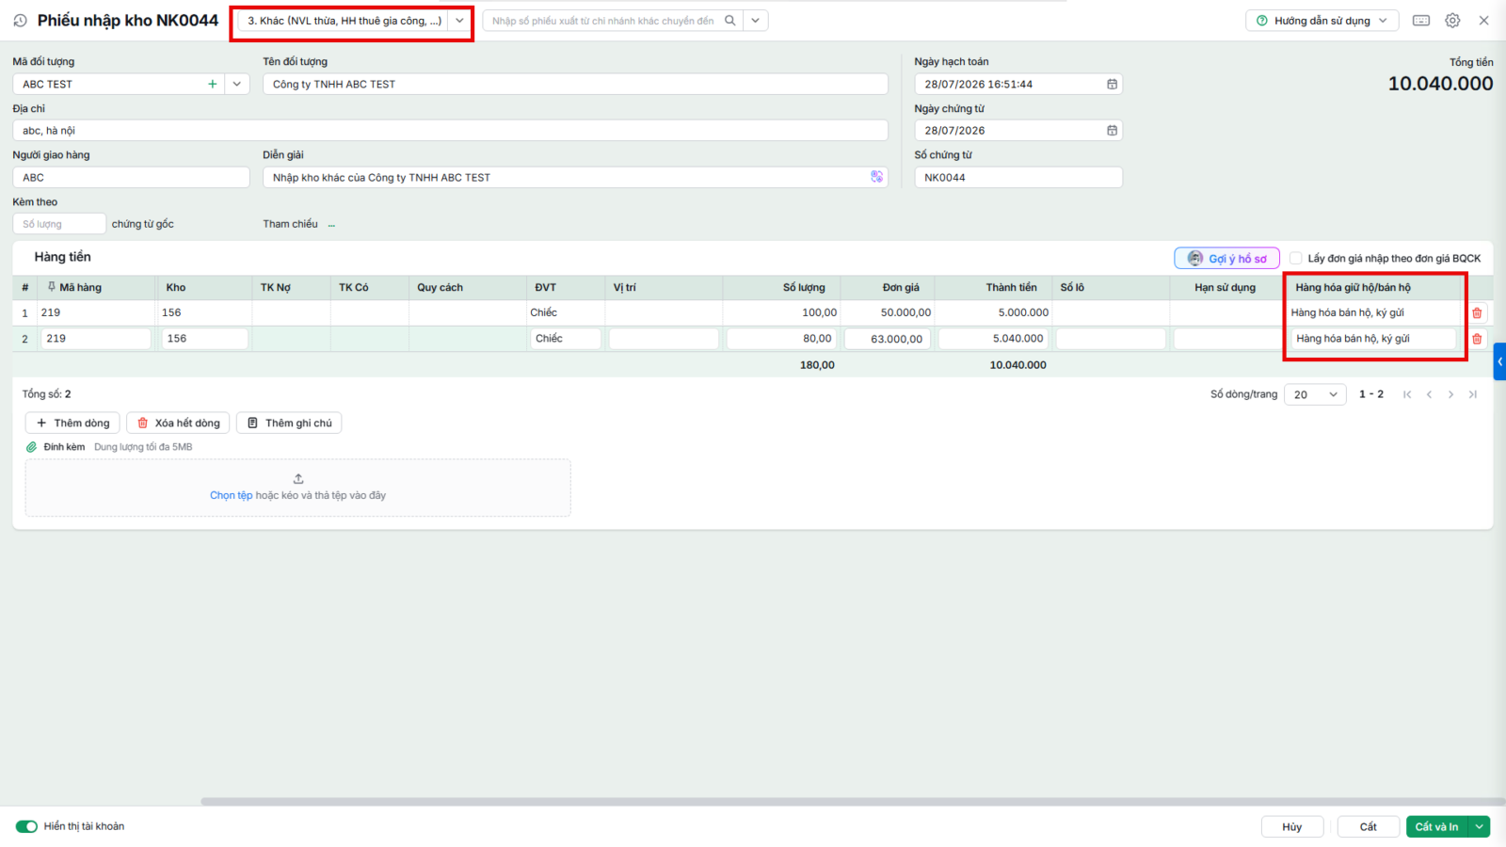Image resolution: width=1506 pixels, height=847 pixels.
Task: Open calendar for Ngày chứng từ
Action: (1112, 131)
